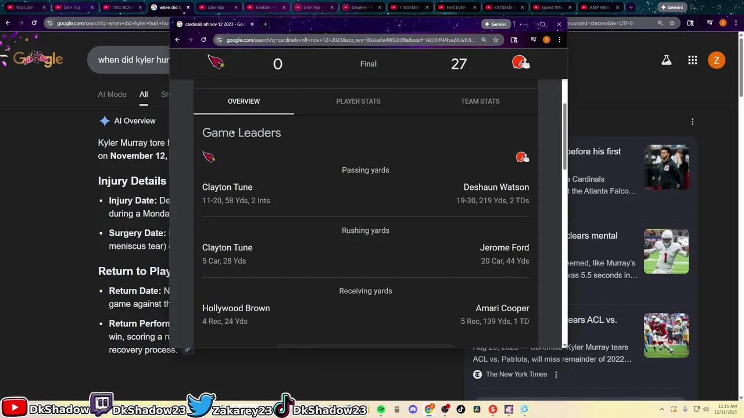Click Clayton Tune under Passing yards

[x=227, y=187]
